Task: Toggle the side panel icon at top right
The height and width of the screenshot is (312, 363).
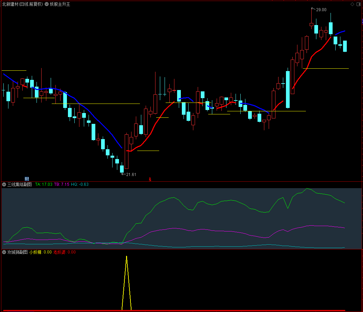Action: coord(359,4)
